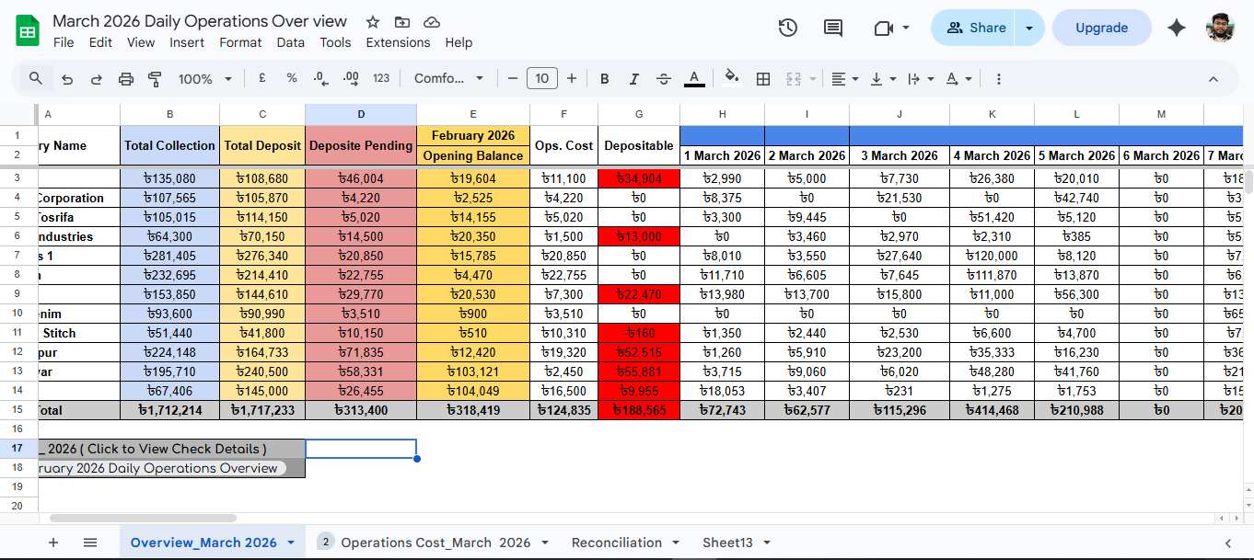Decrease font size with minus
This screenshot has width=1254, height=560.
[x=513, y=79]
